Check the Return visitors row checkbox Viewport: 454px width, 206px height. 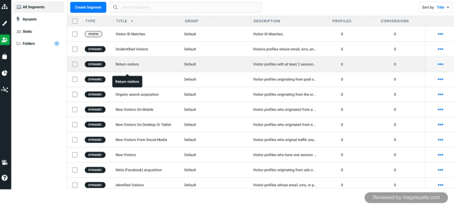click(75, 64)
